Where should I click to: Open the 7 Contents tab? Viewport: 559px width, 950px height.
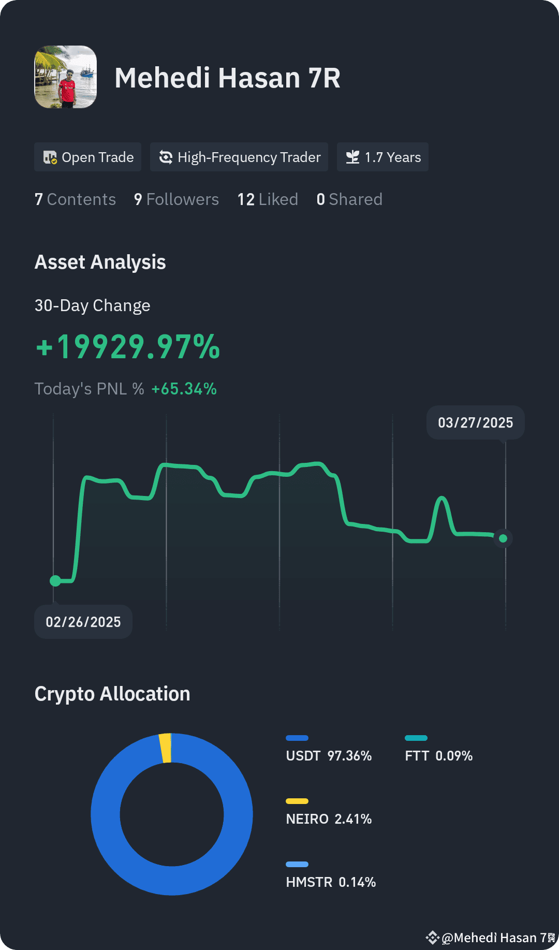pos(75,199)
